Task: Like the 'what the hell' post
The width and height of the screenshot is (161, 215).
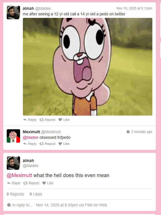Action: pos(48,183)
